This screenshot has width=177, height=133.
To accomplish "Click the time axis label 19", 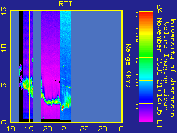I will click(29, 129).
